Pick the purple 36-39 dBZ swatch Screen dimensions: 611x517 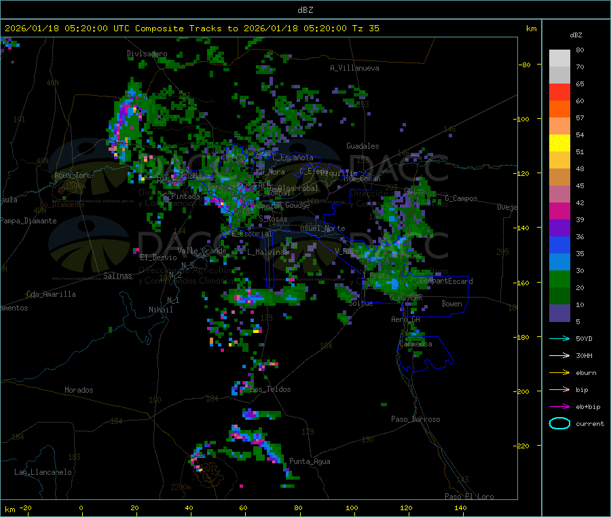coord(559,228)
